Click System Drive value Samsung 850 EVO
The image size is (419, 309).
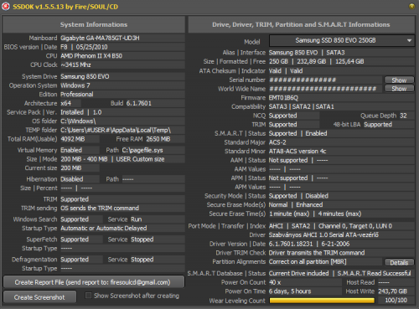click(x=85, y=76)
